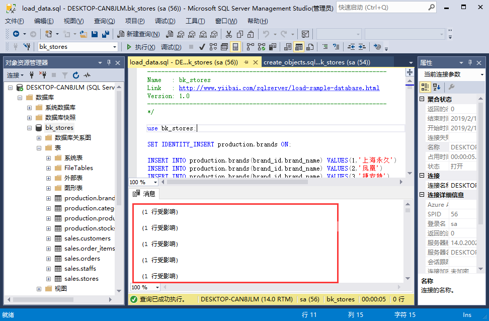
Task: Open the 工具(T) menu
Action: click(x=195, y=21)
